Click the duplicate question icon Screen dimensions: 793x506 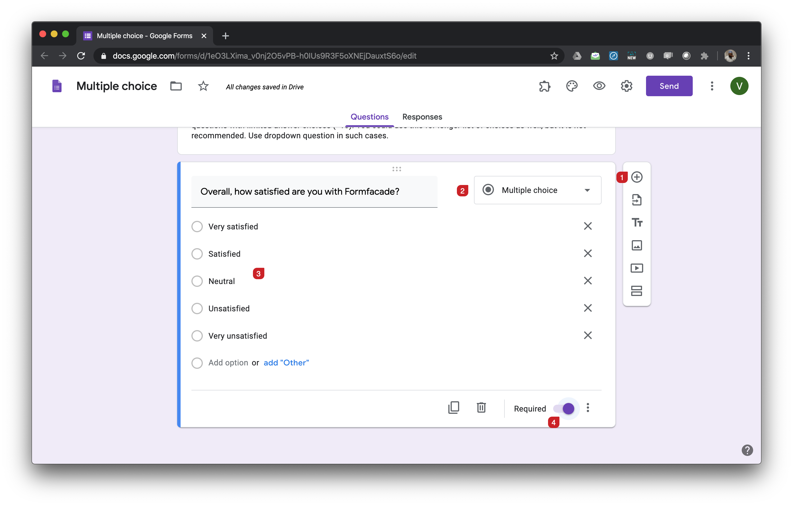(x=454, y=408)
